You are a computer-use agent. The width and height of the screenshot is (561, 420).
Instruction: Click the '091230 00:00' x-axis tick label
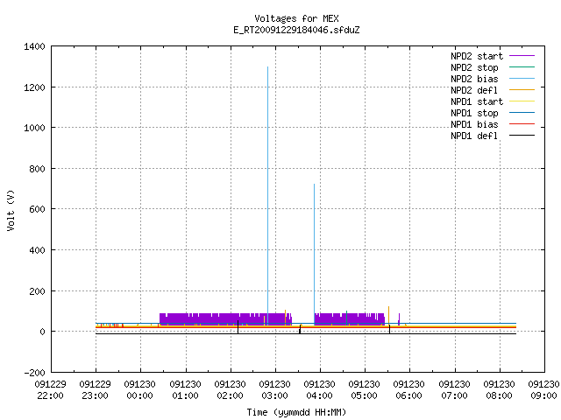point(140,390)
